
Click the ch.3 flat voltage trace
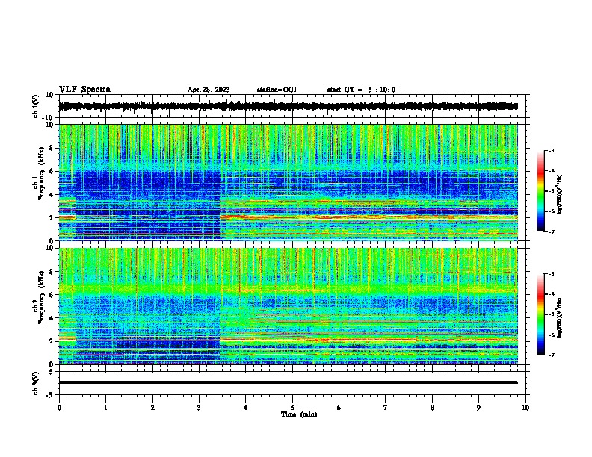pyautogui.click(x=289, y=382)
